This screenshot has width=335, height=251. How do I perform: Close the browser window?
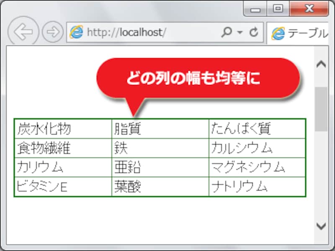pos(309,9)
